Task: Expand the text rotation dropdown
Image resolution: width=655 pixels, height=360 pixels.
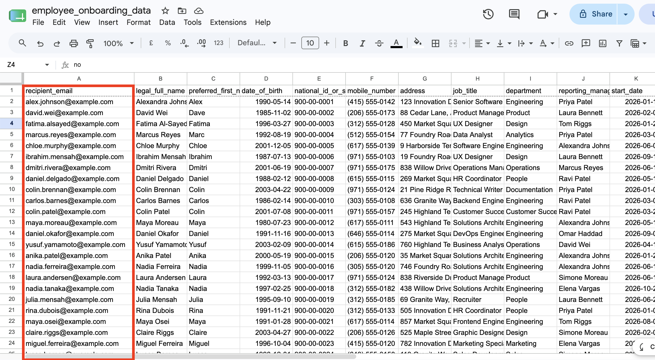Action: pyautogui.click(x=552, y=43)
